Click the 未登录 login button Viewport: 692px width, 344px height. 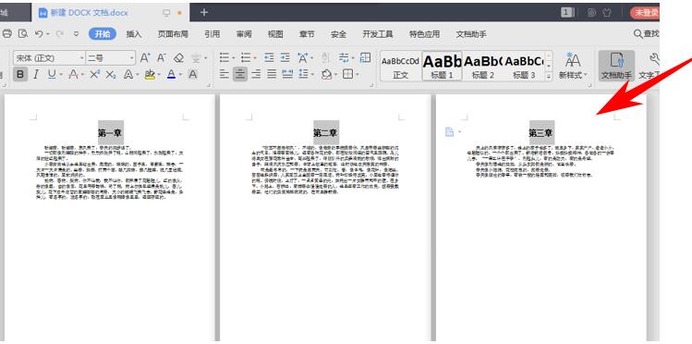pyautogui.click(x=645, y=13)
